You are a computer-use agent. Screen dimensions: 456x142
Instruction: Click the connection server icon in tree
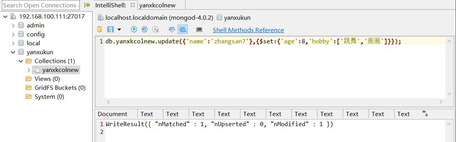pyautogui.click(x=13, y=16)
